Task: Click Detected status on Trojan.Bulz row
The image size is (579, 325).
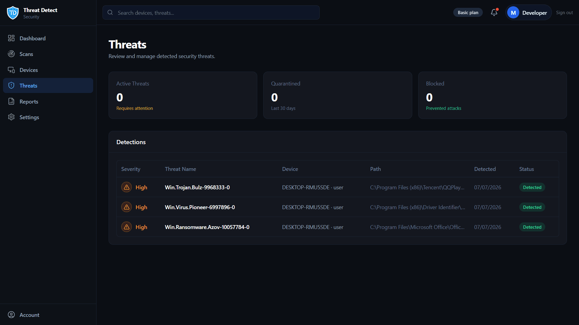Action: point(532,187)
